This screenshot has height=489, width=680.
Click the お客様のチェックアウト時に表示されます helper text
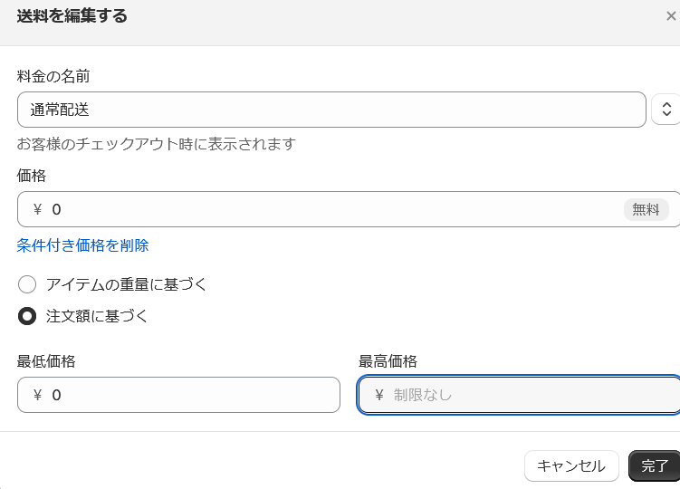tap(157, 144)
